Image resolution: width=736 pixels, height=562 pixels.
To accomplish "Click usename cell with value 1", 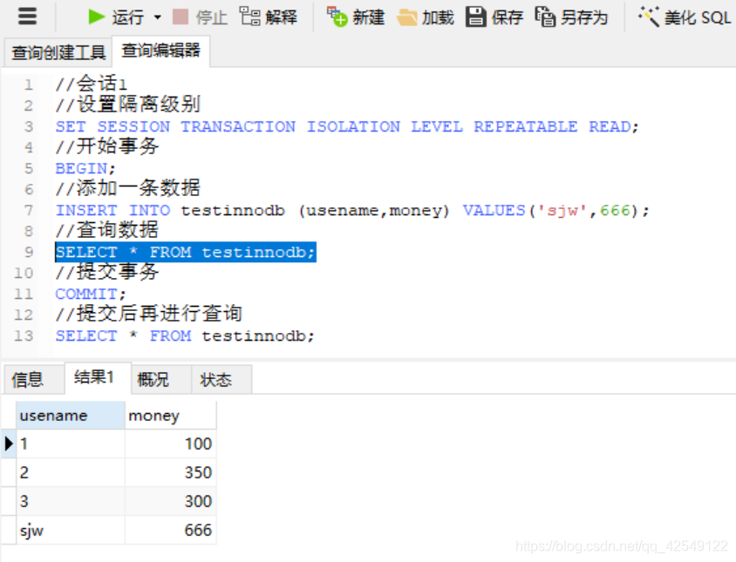I will coord(71,444).
